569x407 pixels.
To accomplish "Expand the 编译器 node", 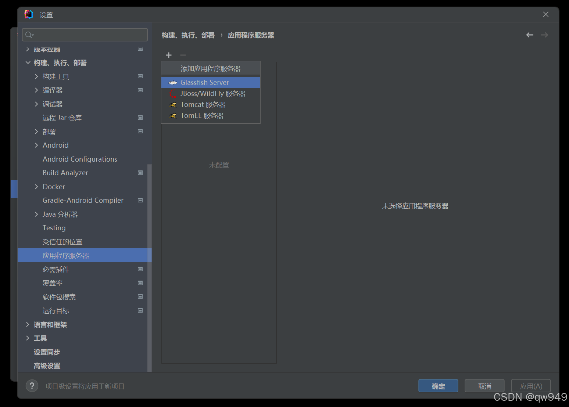I will 36,90.
